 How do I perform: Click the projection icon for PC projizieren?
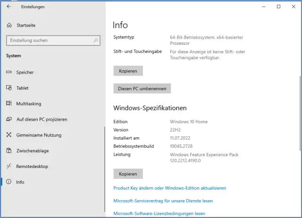tap(8, 119)
